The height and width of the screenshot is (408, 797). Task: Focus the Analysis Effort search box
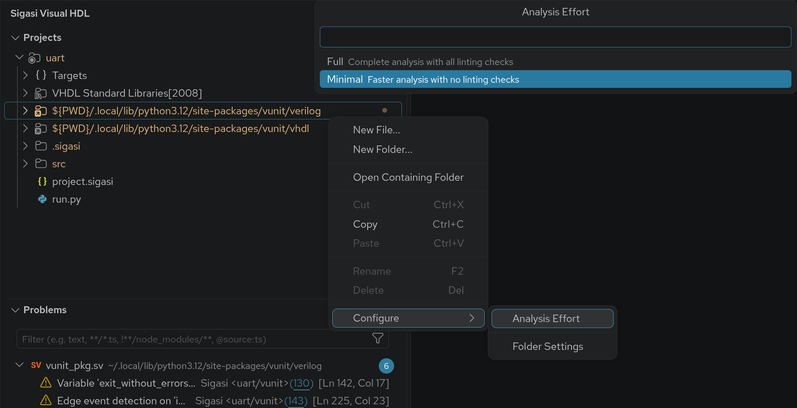(x=556, y=37)
